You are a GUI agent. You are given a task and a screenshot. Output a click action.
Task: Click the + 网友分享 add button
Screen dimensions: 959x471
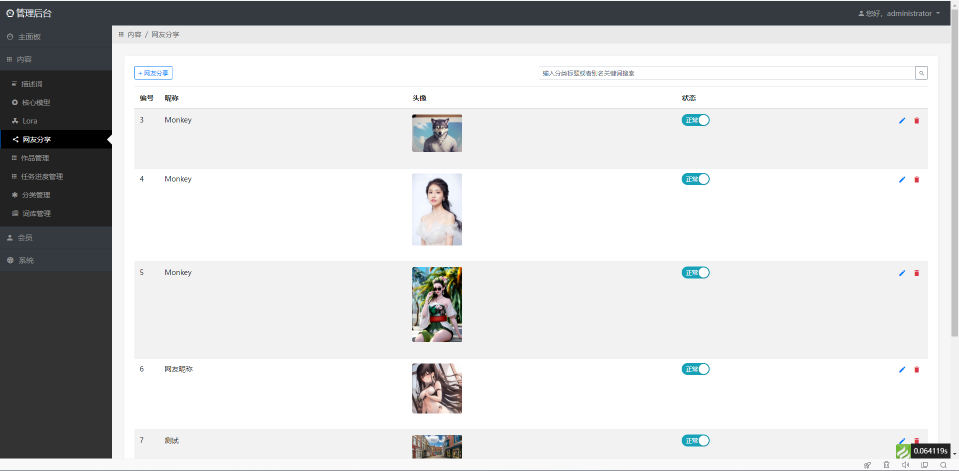[153, 73]
